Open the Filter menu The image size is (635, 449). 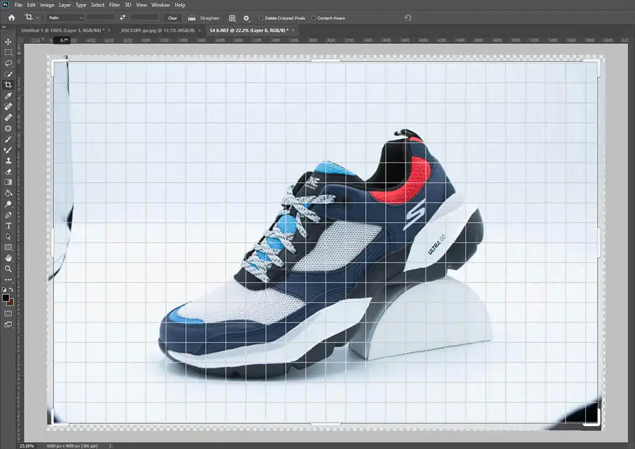[x=114, y=5]
